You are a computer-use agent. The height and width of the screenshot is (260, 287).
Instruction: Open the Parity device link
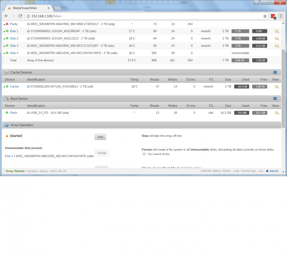[x=14, y=24]
